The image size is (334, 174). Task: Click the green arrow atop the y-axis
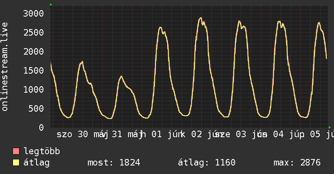click(51, 4)
